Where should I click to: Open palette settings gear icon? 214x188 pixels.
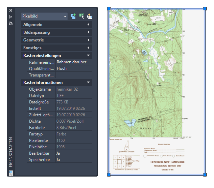coord(11,23)
